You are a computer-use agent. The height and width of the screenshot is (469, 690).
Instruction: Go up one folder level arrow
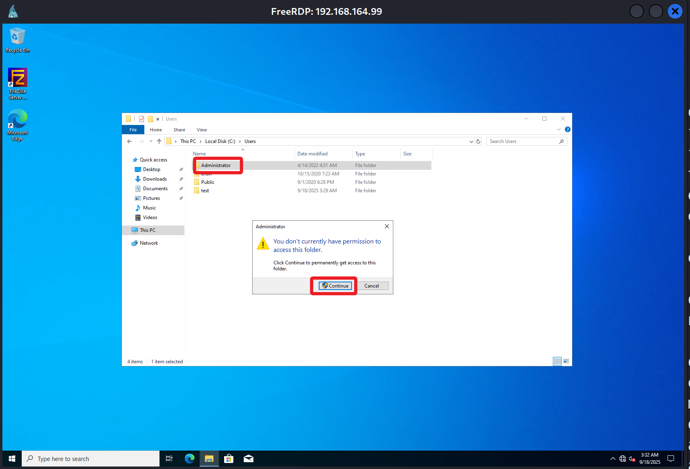[159, 141]
